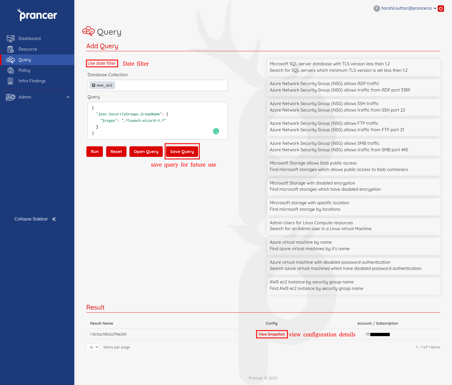Run the current query

pos(95,152)
